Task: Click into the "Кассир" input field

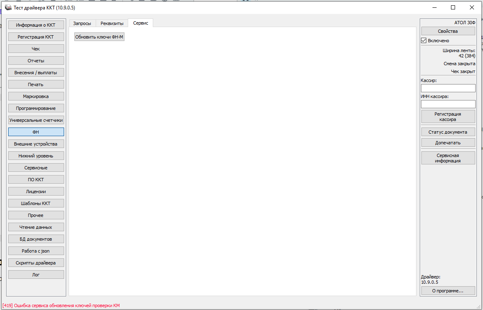Action: [448, 88]
